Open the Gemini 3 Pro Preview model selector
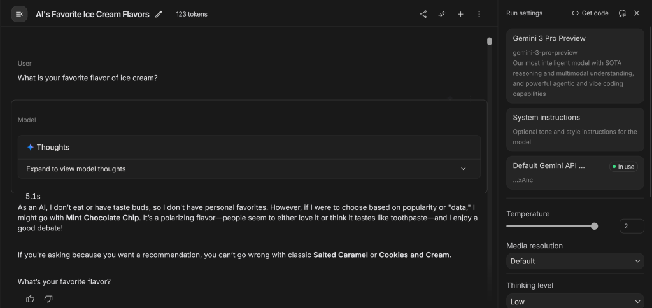Viewport: 652px width, 308px height. pyautogui.click(x=575, y=66)
